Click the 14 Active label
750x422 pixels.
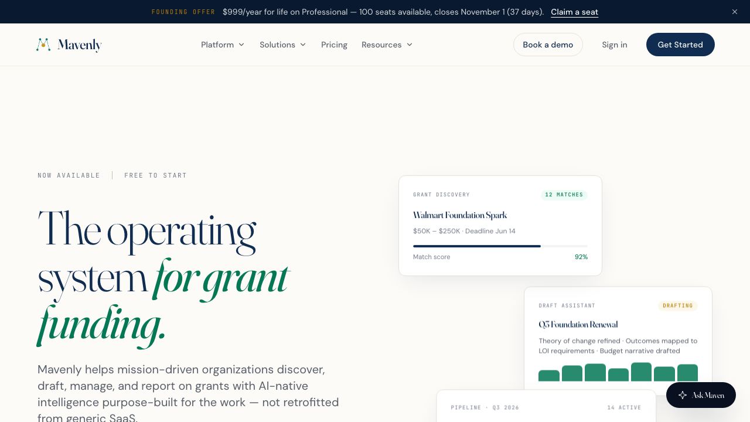pyautogui.click(x=624, y=407)
